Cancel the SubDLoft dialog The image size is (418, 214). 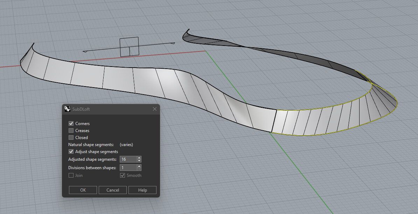tap(113, 190)
